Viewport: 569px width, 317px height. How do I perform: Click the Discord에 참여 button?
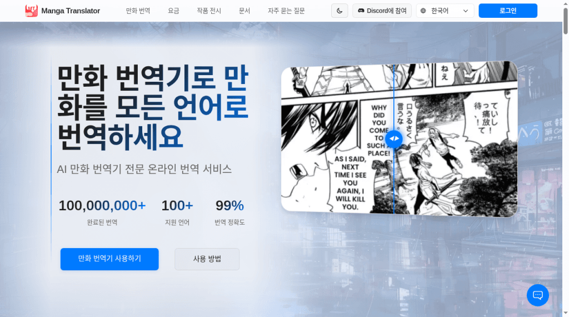[x=382, y=11]
